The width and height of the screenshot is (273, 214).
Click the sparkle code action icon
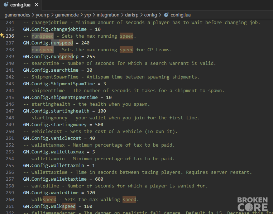click(x=3, y=35)
